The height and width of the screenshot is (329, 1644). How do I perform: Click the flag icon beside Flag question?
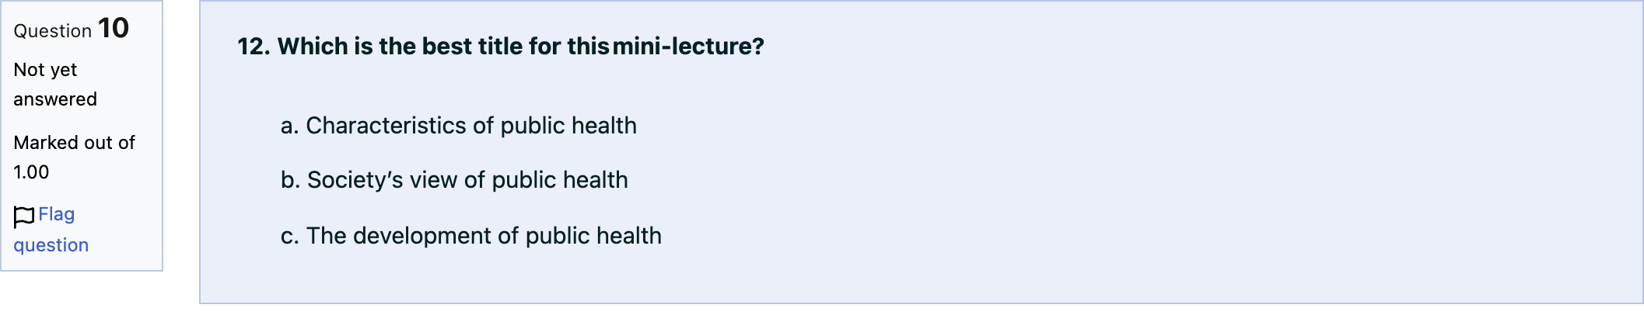[x=24, y=216]
